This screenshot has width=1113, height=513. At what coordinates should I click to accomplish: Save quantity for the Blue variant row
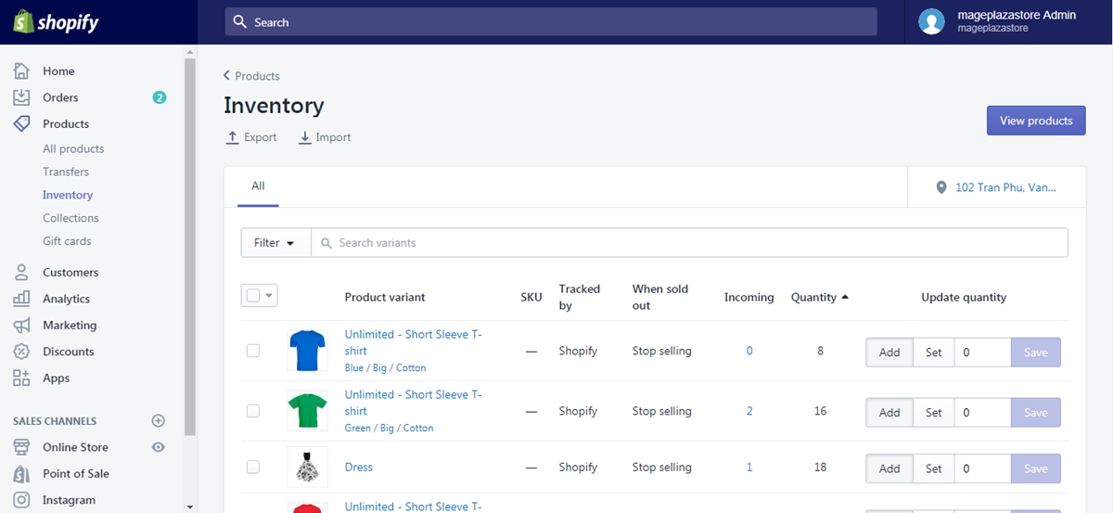pyautogui.click(x=1036, y=353)
